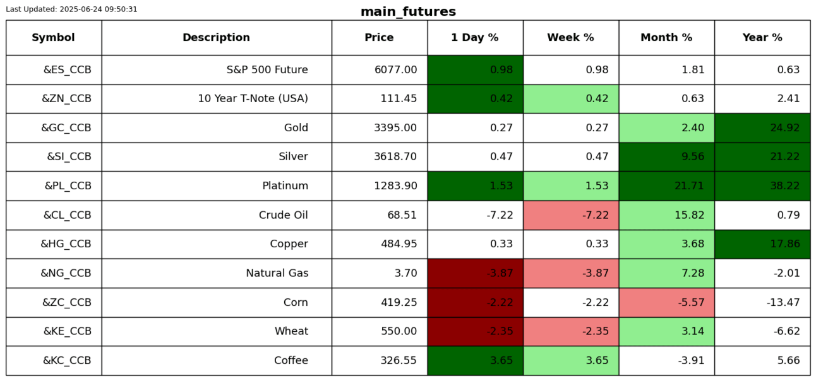The image size is (816, 381).
Task: Click the Last Updated timestamp
Action: pyautogui.click(x=71, y=9)
